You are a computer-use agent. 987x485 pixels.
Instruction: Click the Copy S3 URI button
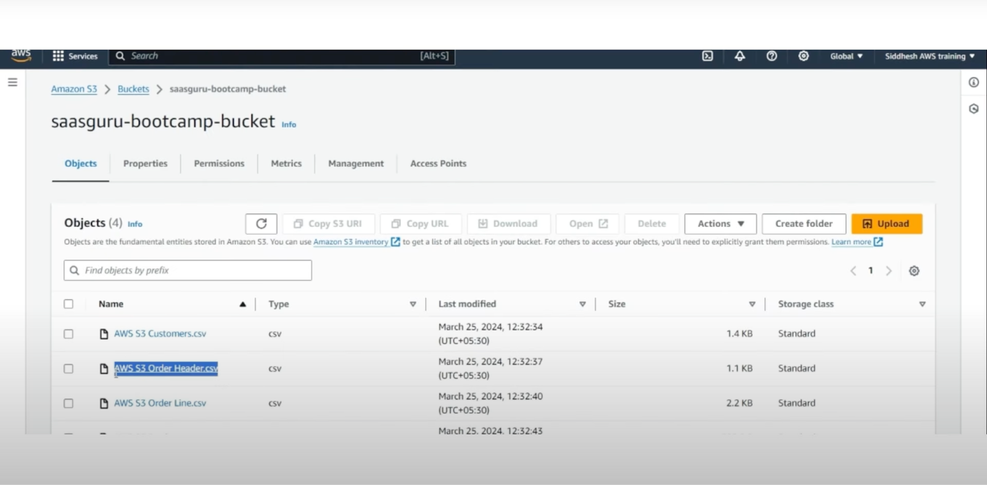pyautogui.click(x=328, y=223)
